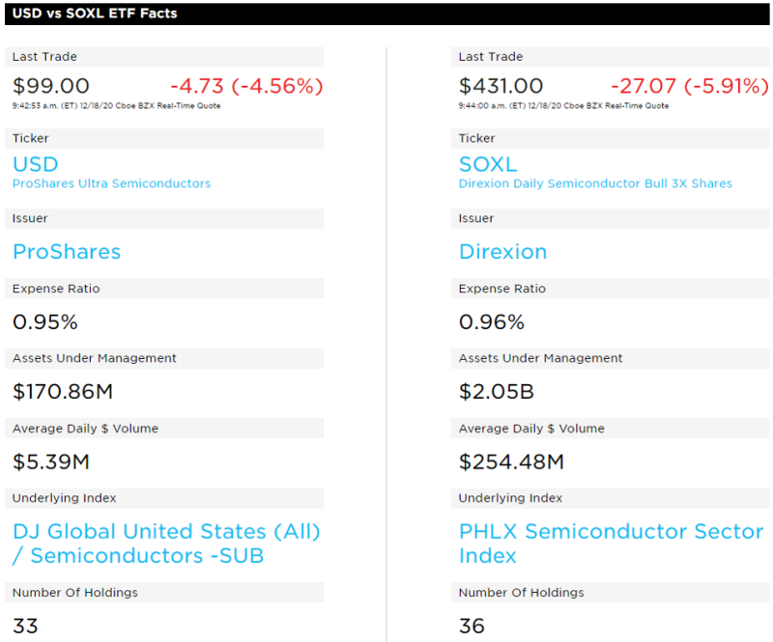Select the $170.86M assets under management value
The width and height of the screenshot is (773, 642).
(64, 392)
